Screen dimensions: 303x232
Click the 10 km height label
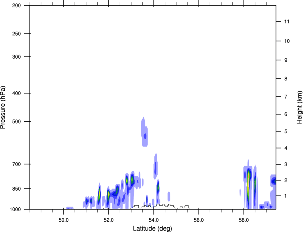(x=287, y=41)
